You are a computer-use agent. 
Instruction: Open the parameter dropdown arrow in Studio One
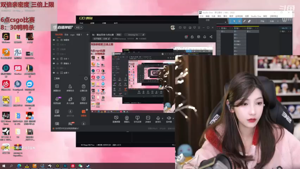226,22
